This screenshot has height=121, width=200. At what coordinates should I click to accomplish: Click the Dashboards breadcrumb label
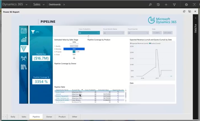pyautogui.click(x=55, y=5)
